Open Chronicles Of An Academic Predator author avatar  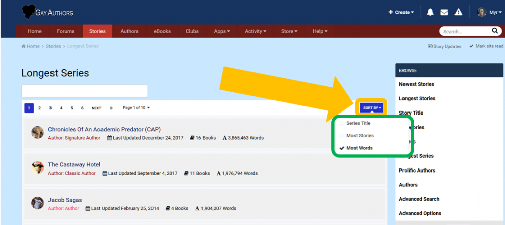38,132
